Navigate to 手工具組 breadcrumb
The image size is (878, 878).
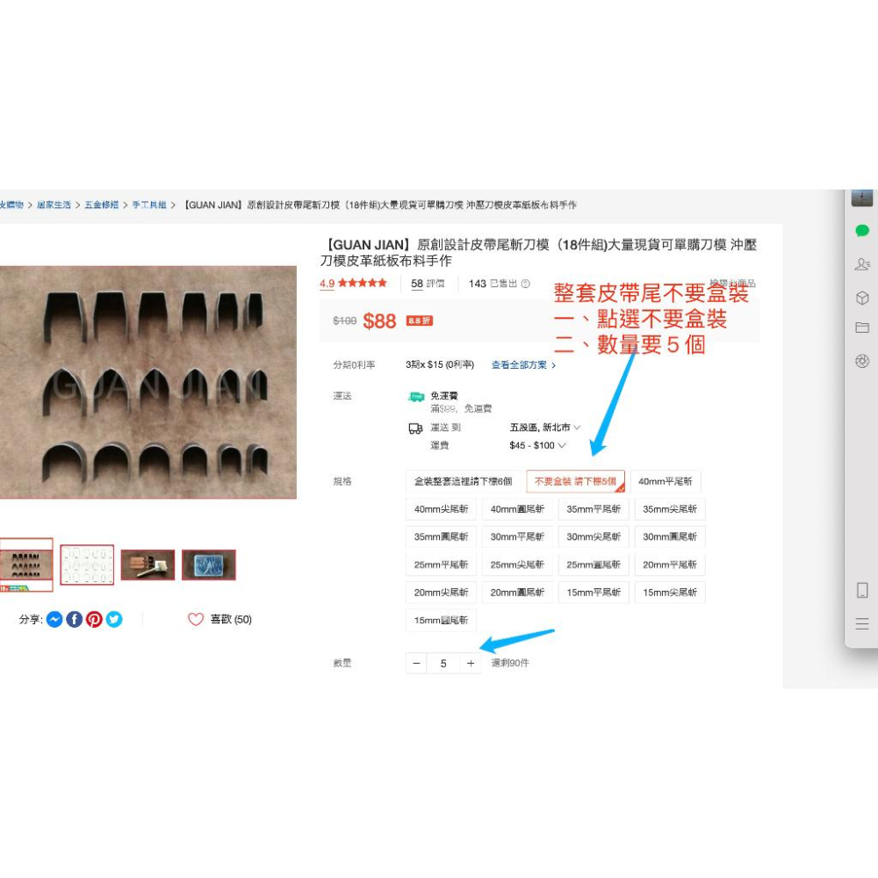(x=149, y=205)
